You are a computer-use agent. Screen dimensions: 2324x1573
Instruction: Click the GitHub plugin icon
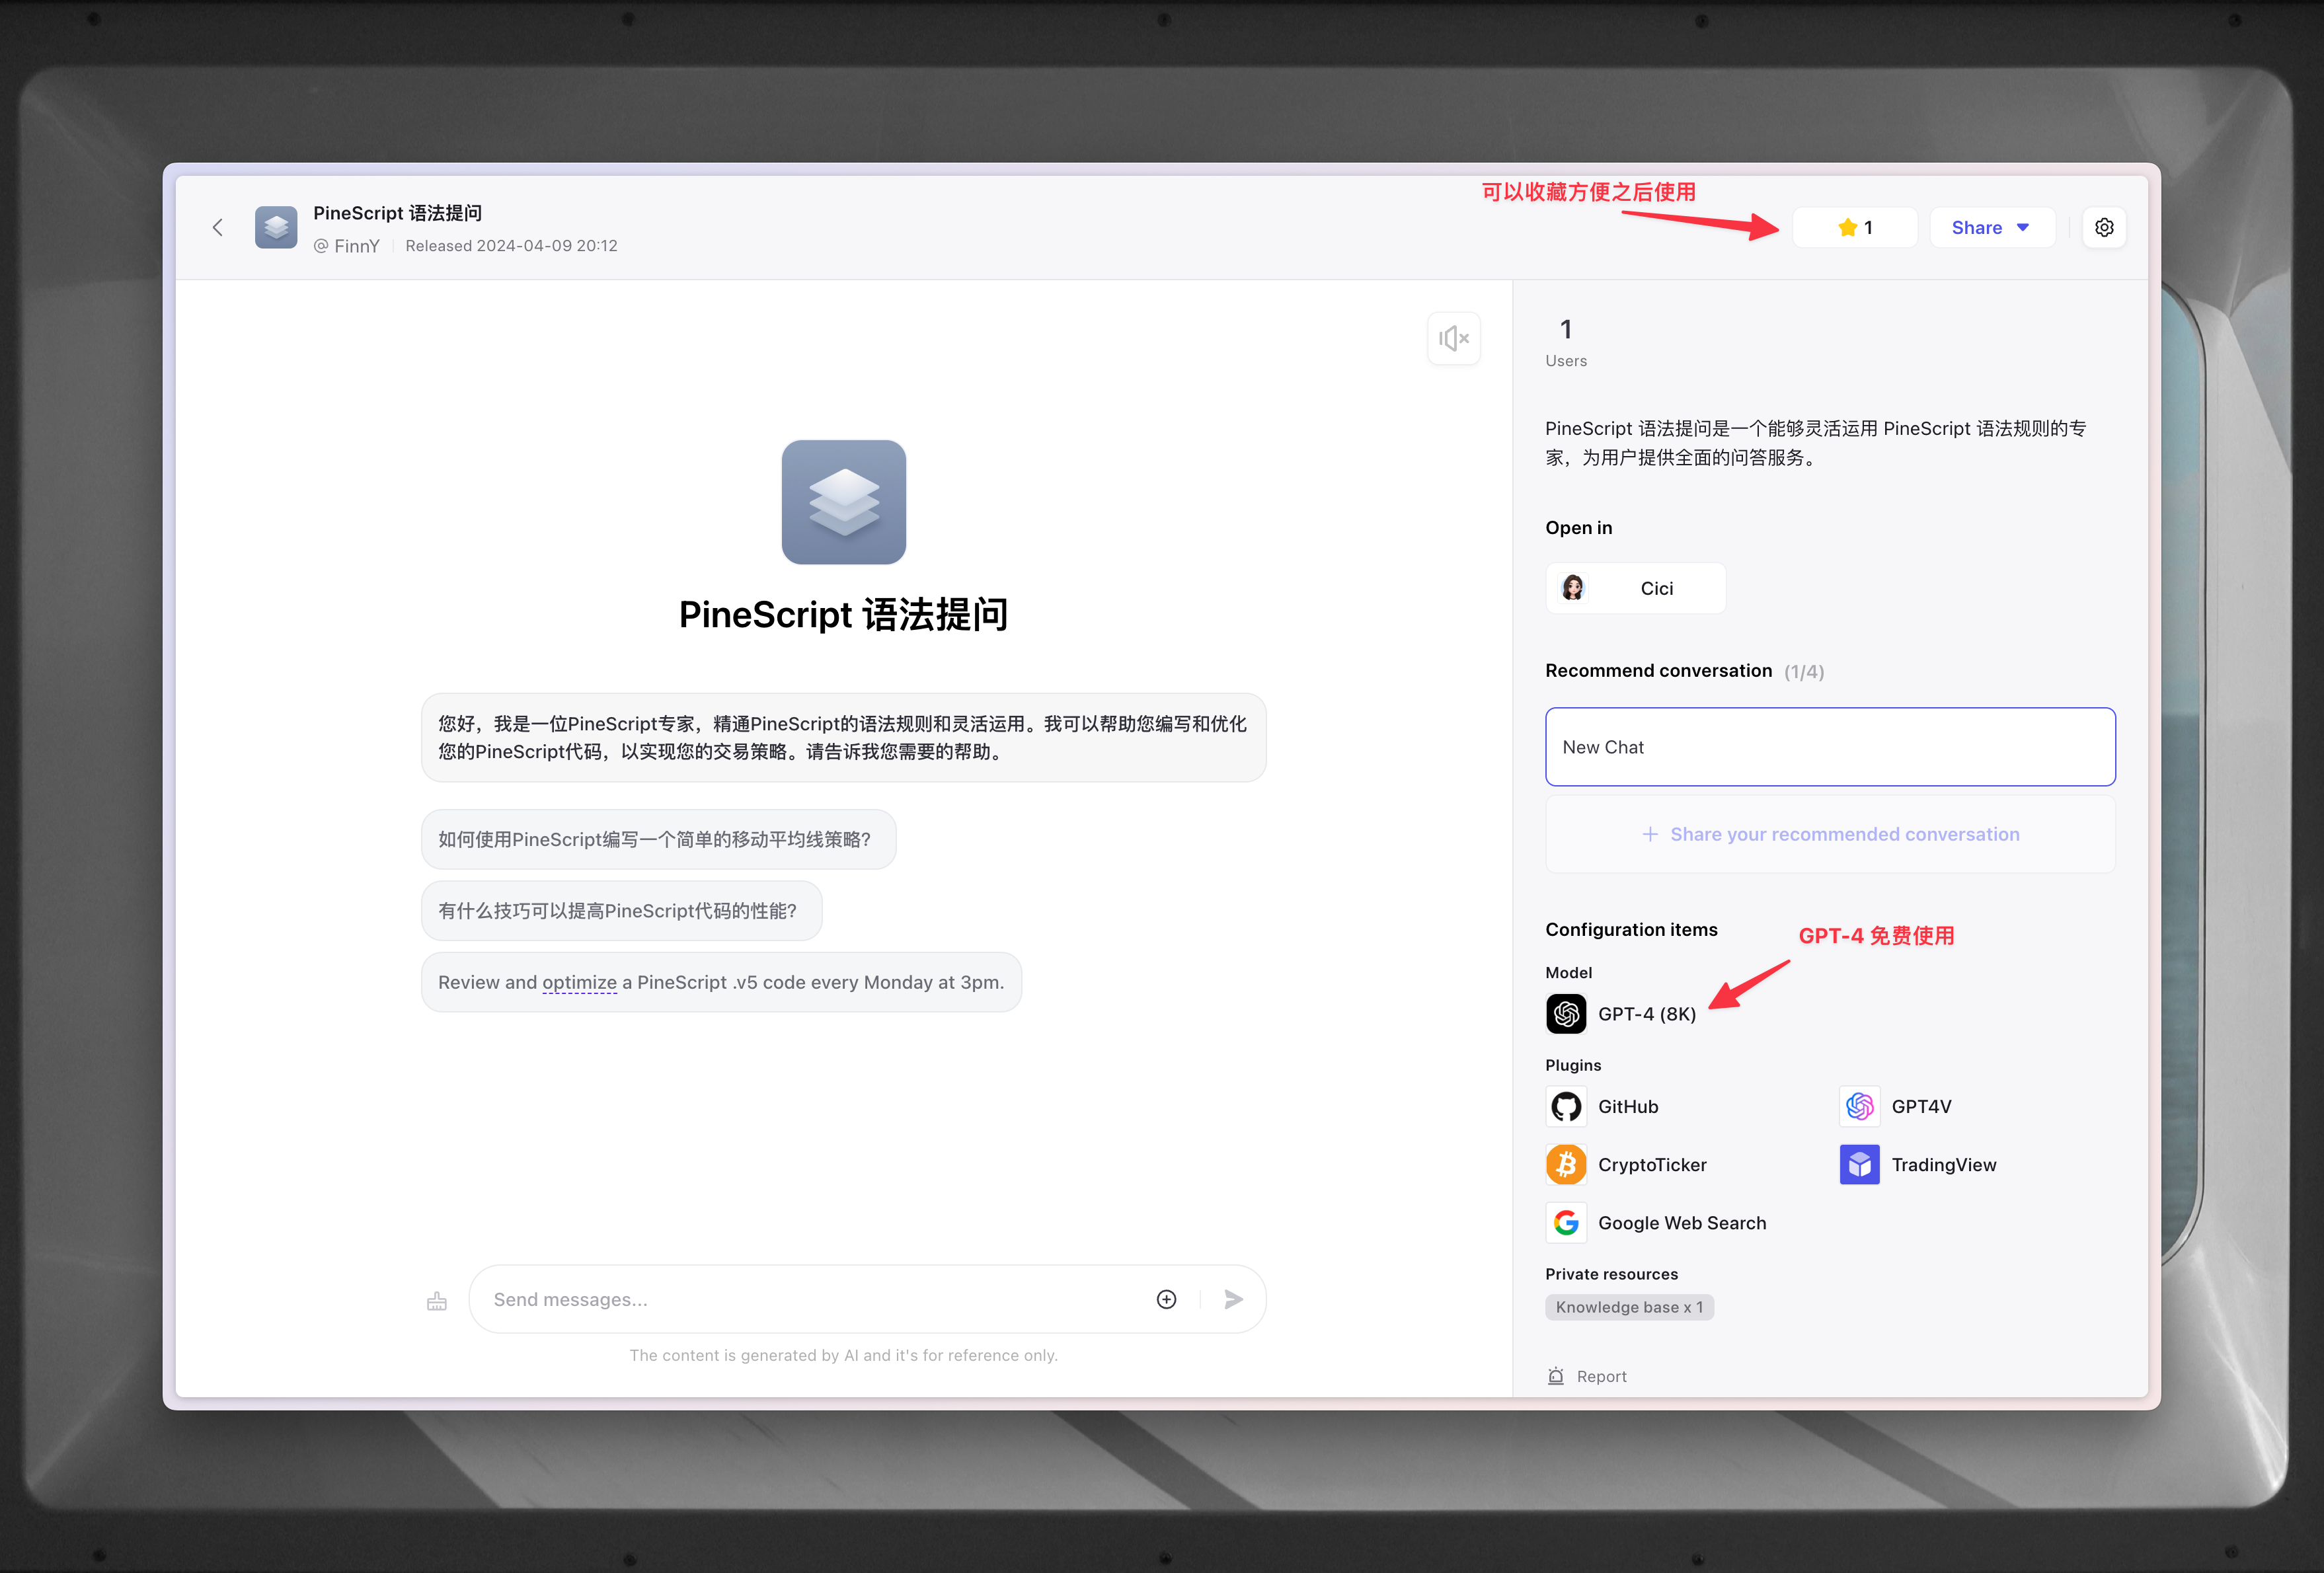coord(1566,1106)
